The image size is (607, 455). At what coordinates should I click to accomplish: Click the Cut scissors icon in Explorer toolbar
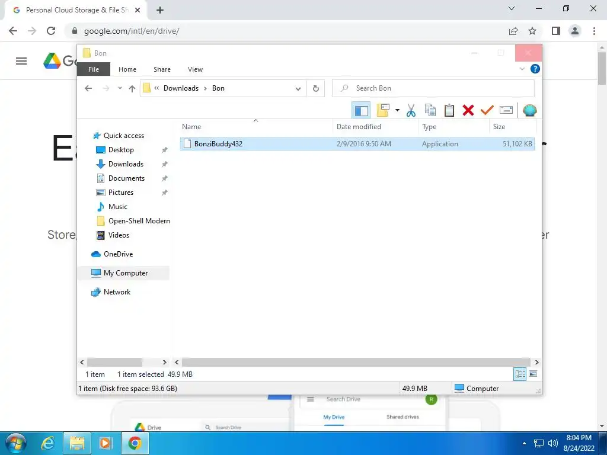pyautogui.click(x=411, y=110)
